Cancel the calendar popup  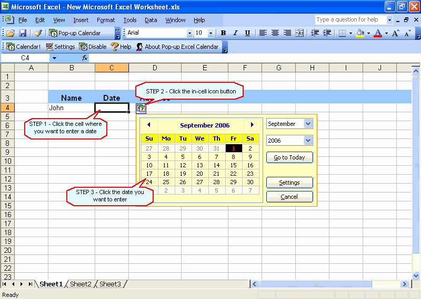[x=289, y=197]
